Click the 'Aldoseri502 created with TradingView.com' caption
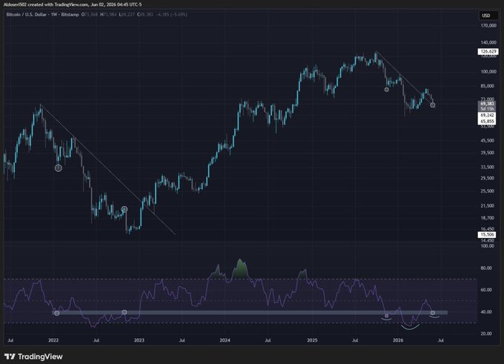The image size is (504, 364). [46, 4]
